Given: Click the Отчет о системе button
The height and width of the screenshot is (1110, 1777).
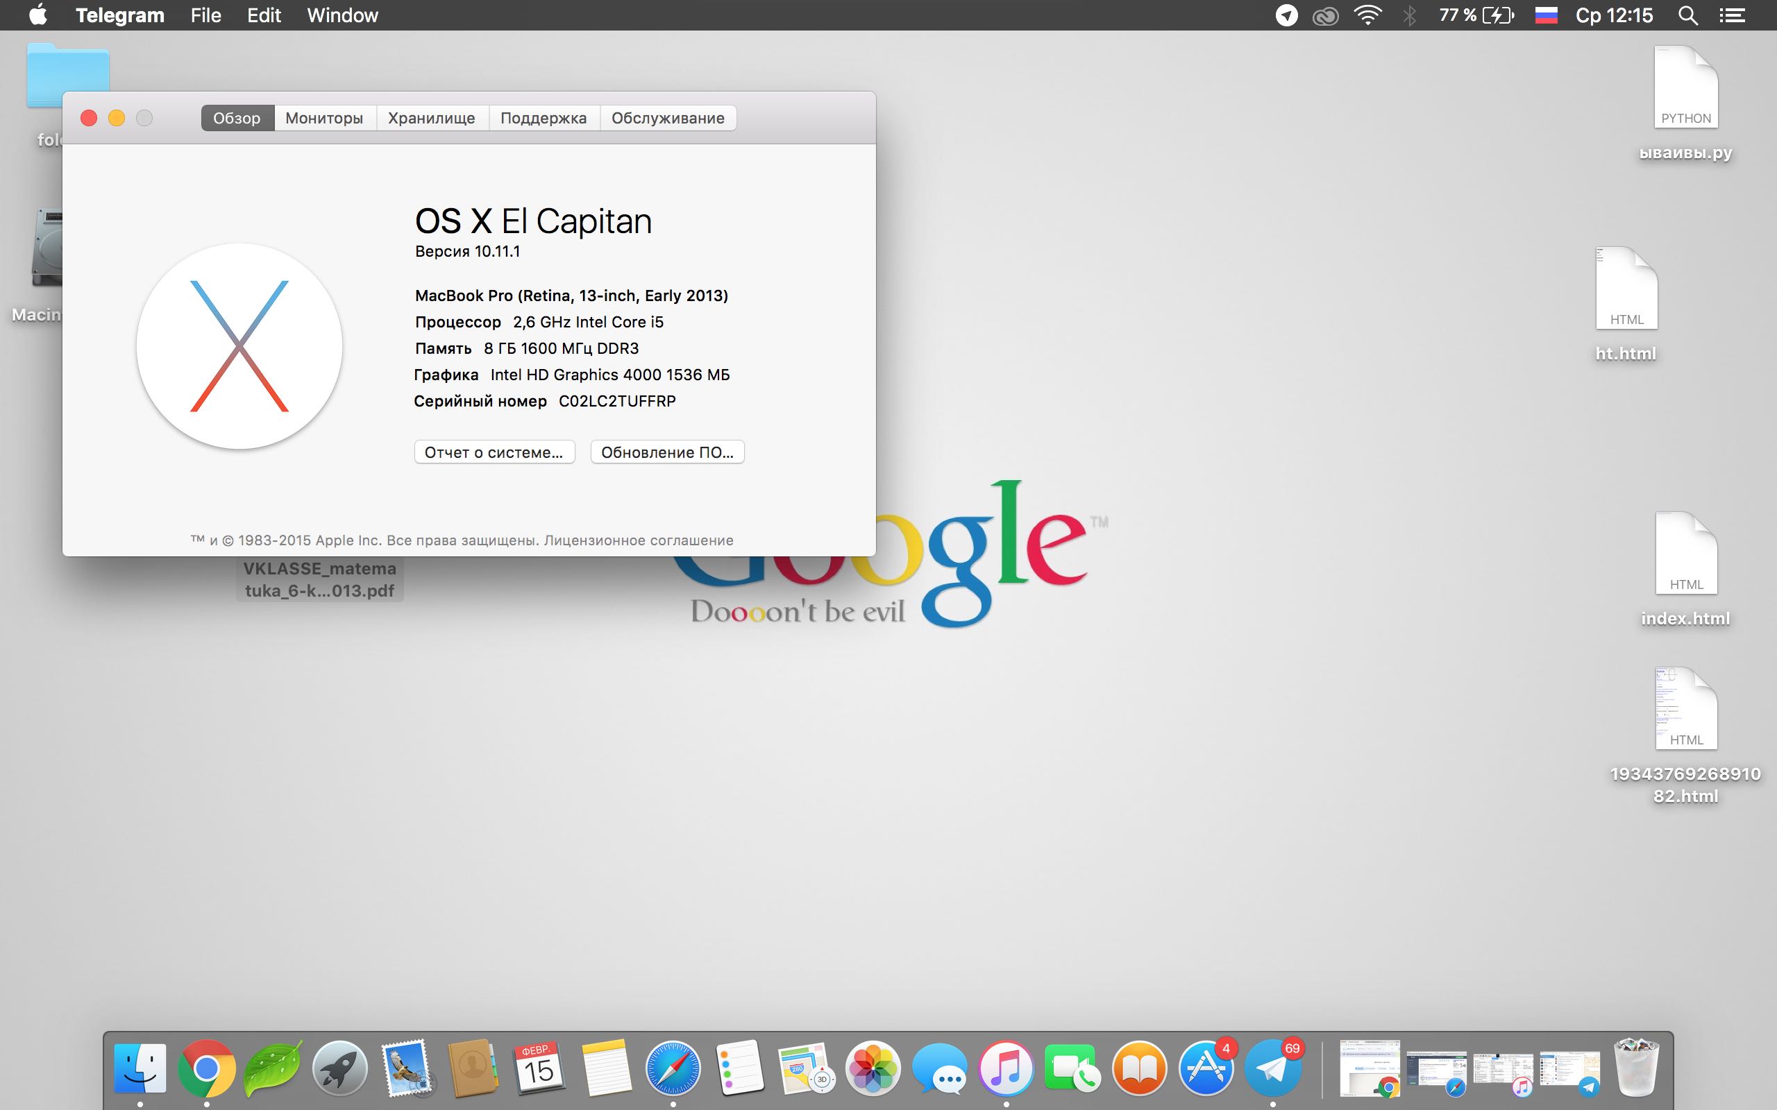Looking at the screenshot, I should [494, 452].
